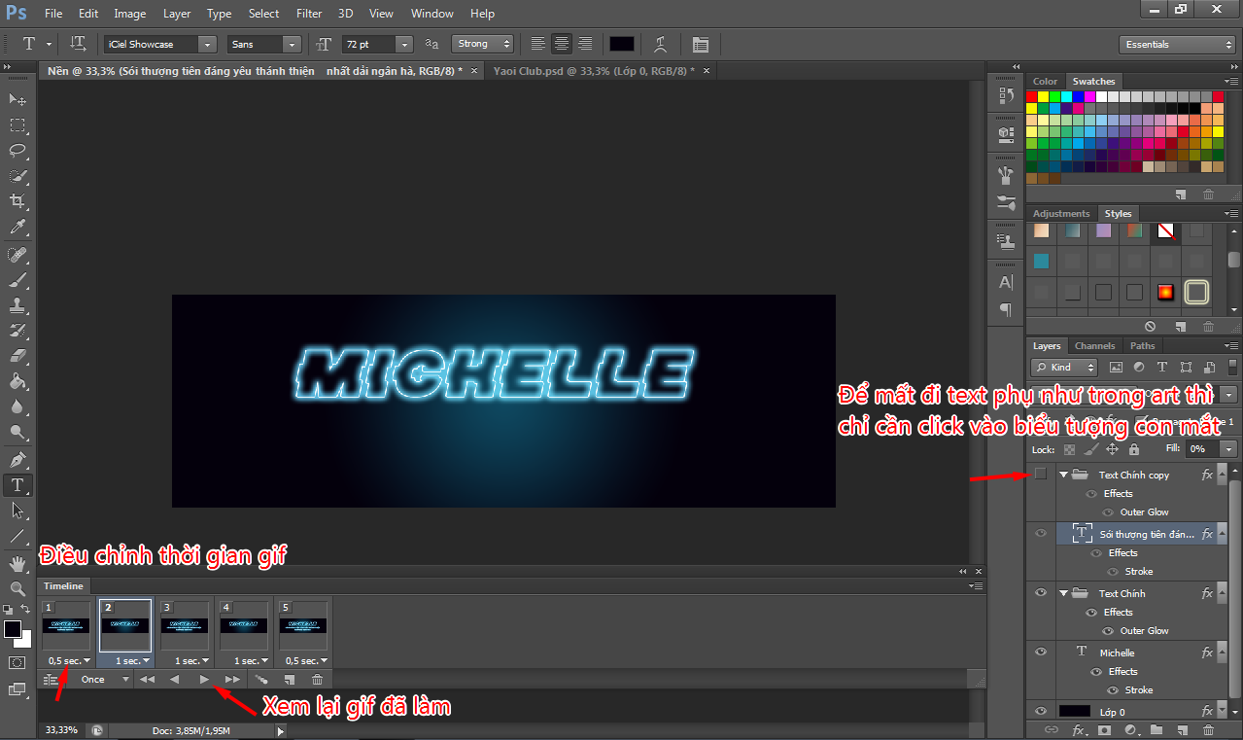Open the Essentials workspace switcher

coord(1177,44)
